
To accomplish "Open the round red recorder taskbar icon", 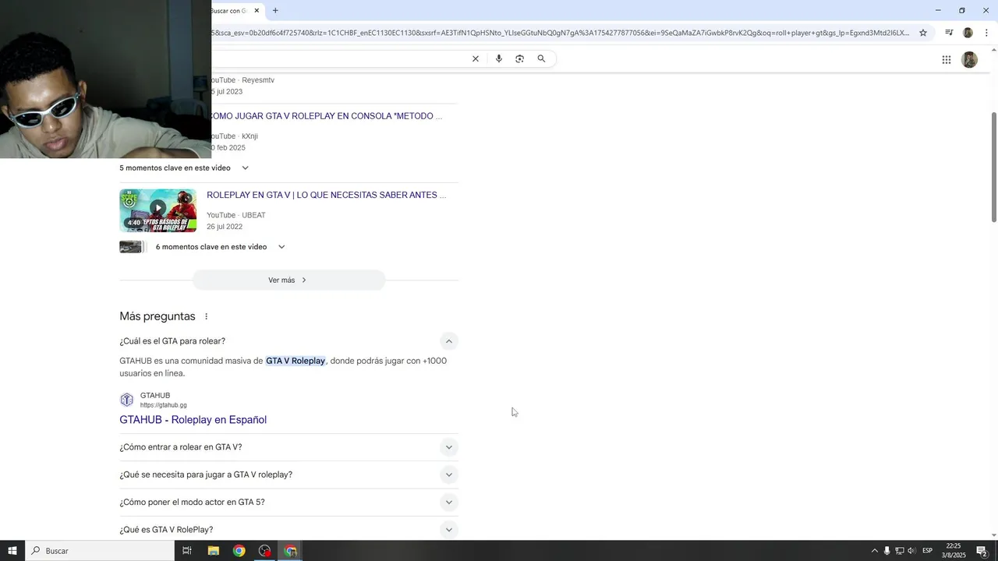I will pyautogui.click(x=265, y=551).
